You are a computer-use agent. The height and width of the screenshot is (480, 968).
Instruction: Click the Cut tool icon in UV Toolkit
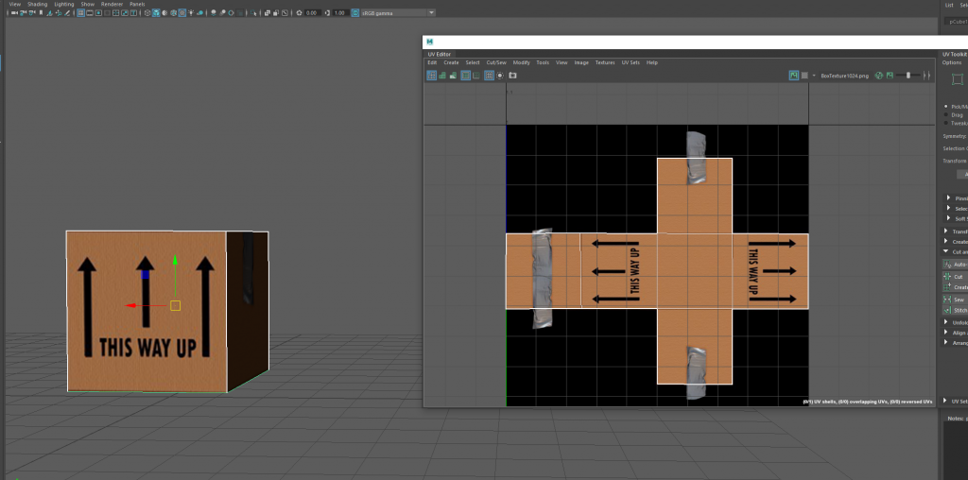coord(946,277)
